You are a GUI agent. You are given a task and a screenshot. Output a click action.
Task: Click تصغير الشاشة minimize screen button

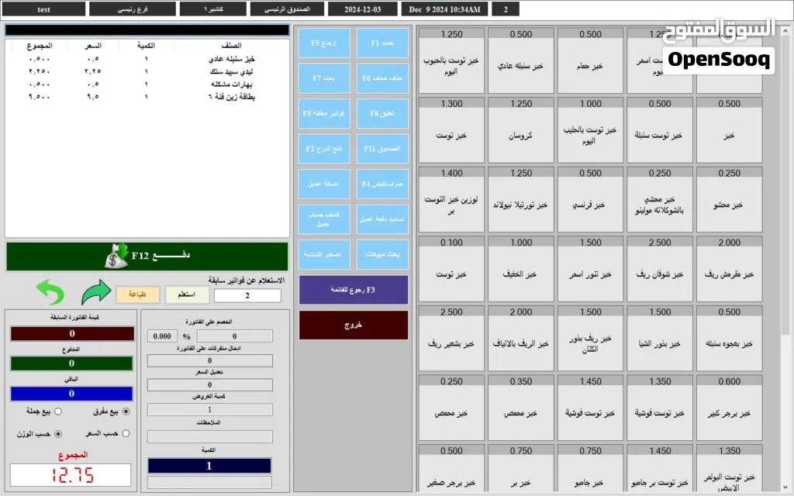(324, 254)
